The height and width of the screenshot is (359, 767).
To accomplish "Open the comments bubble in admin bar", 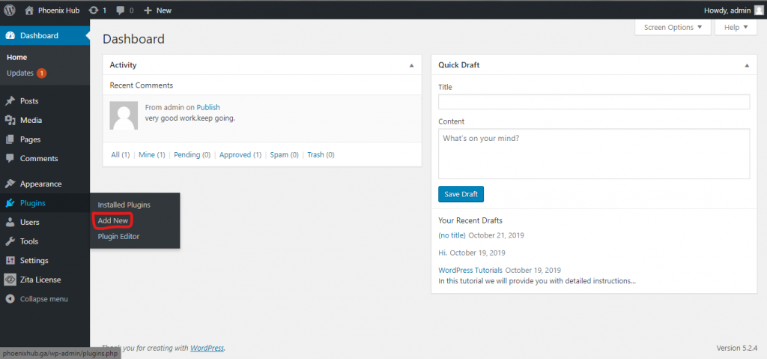I will point(121,10).
